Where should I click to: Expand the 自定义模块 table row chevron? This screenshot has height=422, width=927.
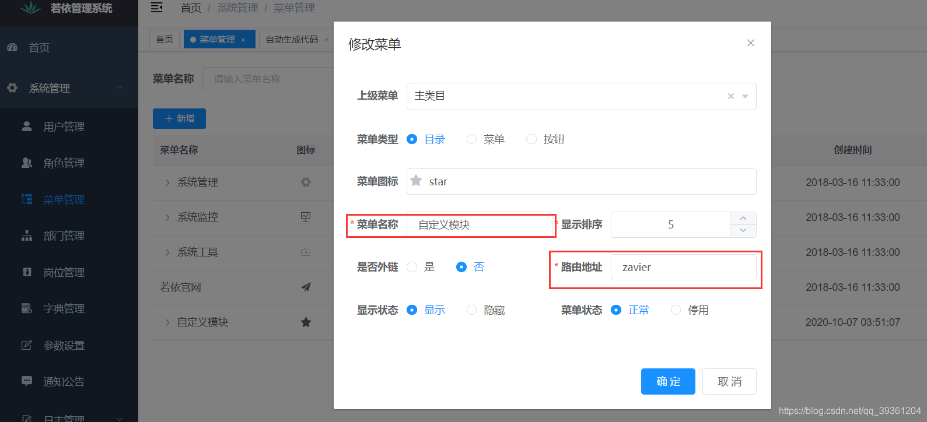point(167,322)
